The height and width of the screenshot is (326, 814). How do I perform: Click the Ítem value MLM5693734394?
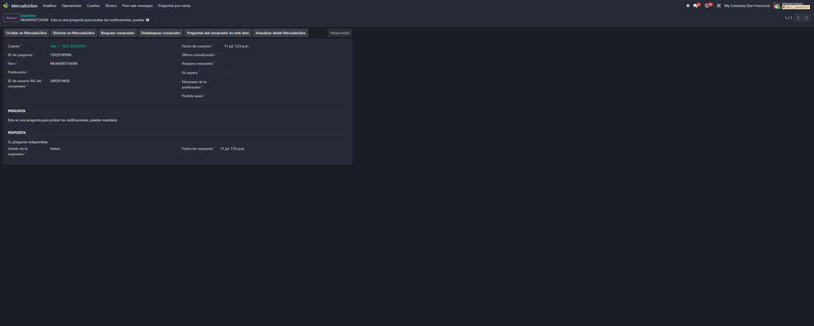pyautogui.click(x=64, y=64)
